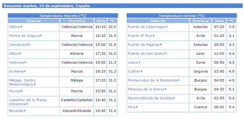The image size is (244, 119).
Task: Open the Carcaixent station link
Action: coord(19,45)
